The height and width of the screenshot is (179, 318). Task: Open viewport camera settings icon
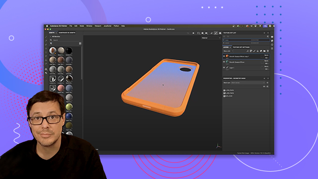[207, 33]
